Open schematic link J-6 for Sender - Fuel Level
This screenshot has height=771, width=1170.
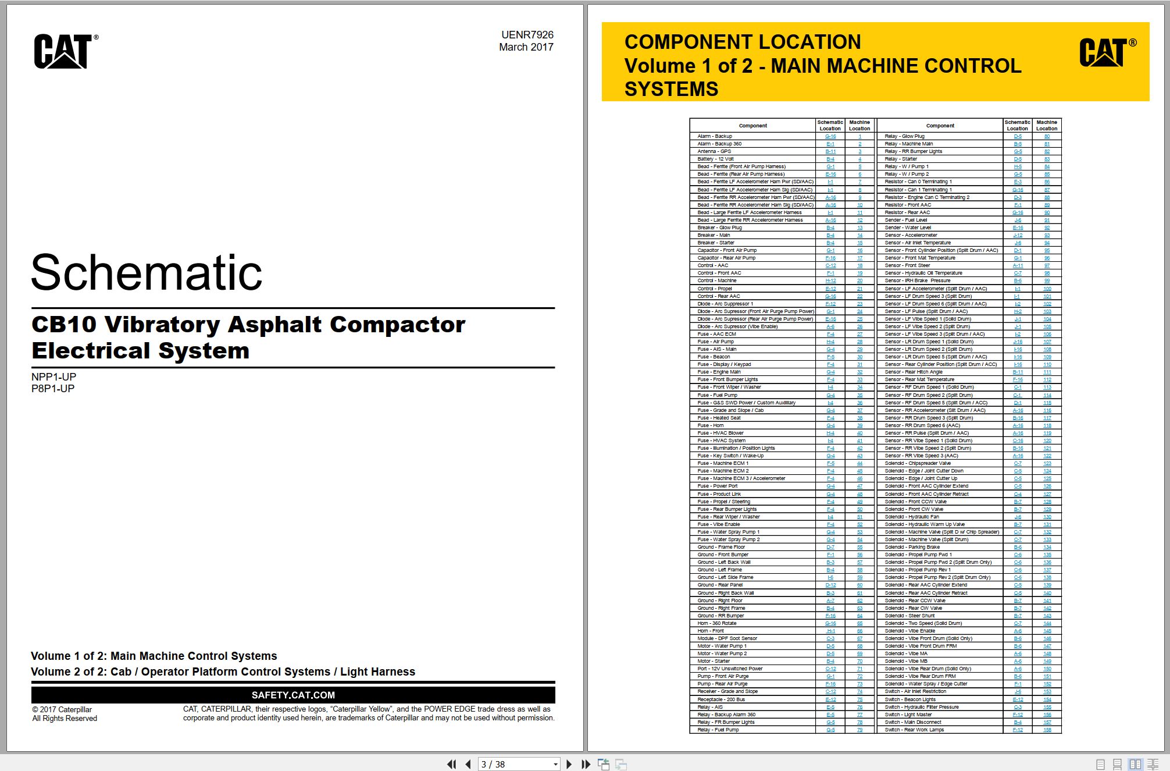click(1018, 220)
